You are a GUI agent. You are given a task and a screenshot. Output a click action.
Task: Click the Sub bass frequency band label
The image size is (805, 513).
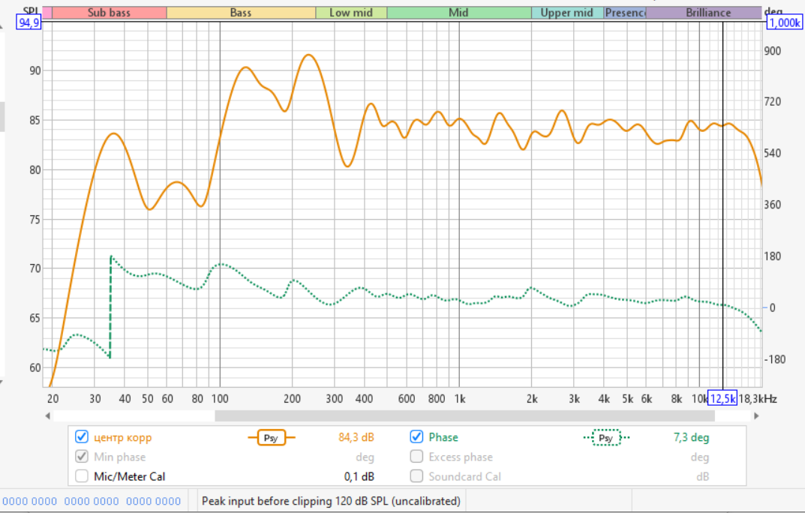pos(110,13)
